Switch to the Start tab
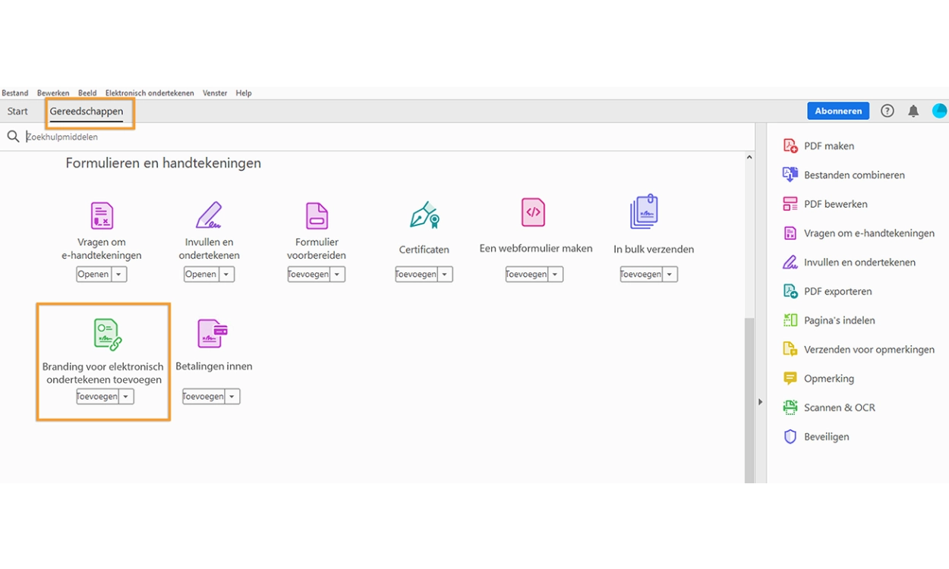This screenshot has height=569, width=949. tap(17, 112)
